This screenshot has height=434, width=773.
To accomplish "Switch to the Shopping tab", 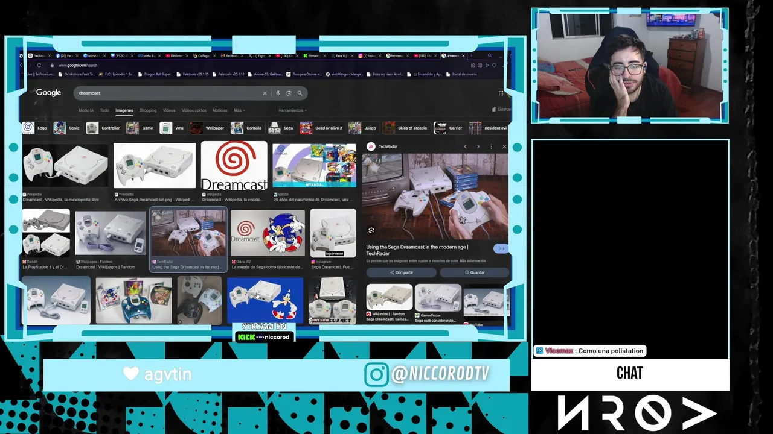I will tap(148, 110).
